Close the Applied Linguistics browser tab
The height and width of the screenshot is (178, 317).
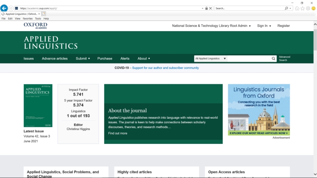(x=39, y=14)
